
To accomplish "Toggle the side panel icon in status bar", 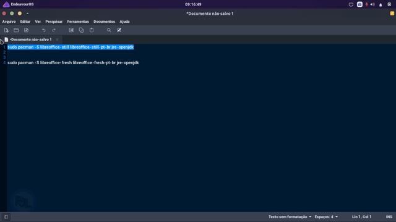I will click(x=6, y=216).
